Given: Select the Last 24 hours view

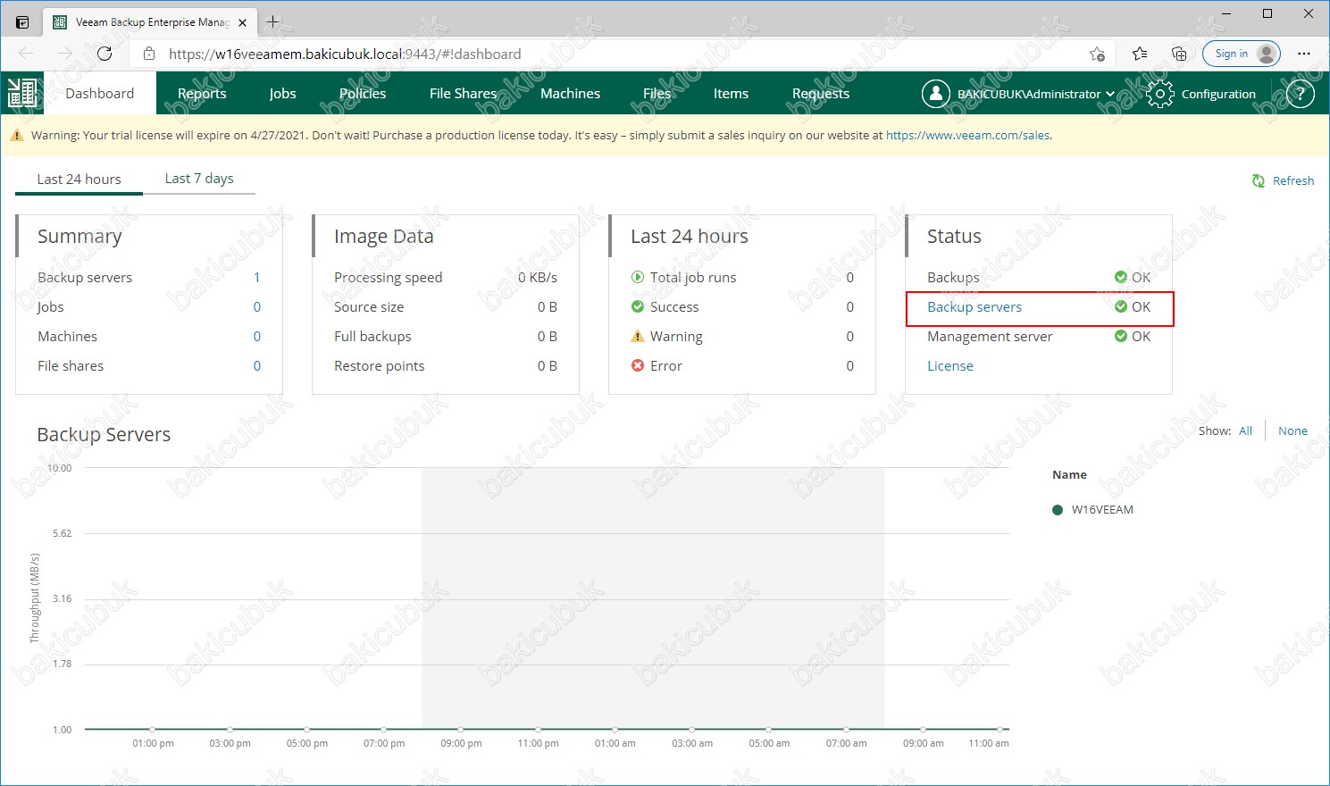Looking at the screenshot, I should (x=79, y=179).
